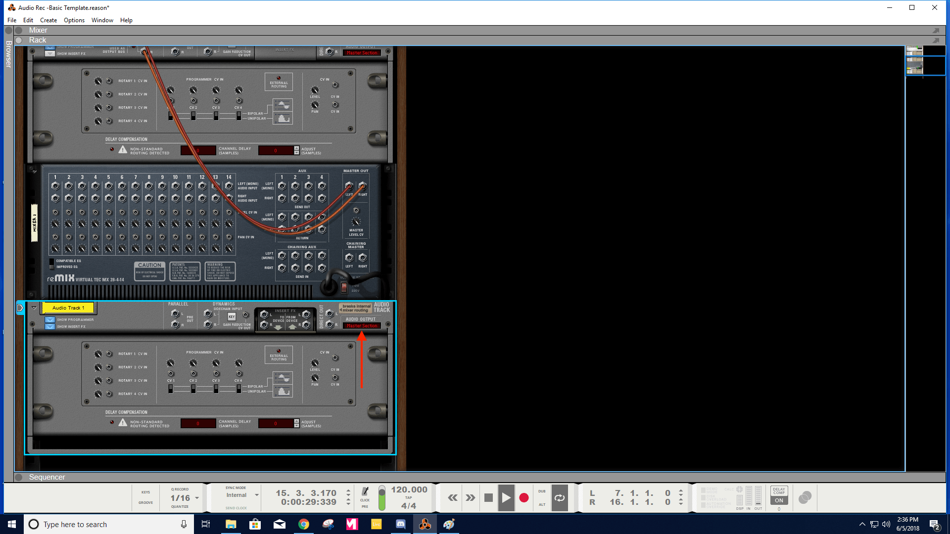Screen dimensions: 950x534
Task: Click the tempo value 120.000
Action: tap(409, 489)
